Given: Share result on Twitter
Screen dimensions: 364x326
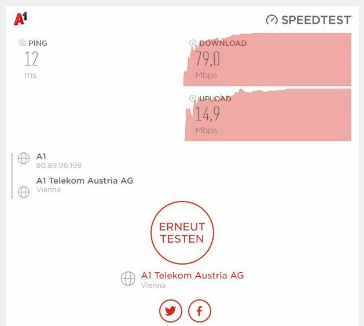Looking at the screenshot, I should pos(171,311).
